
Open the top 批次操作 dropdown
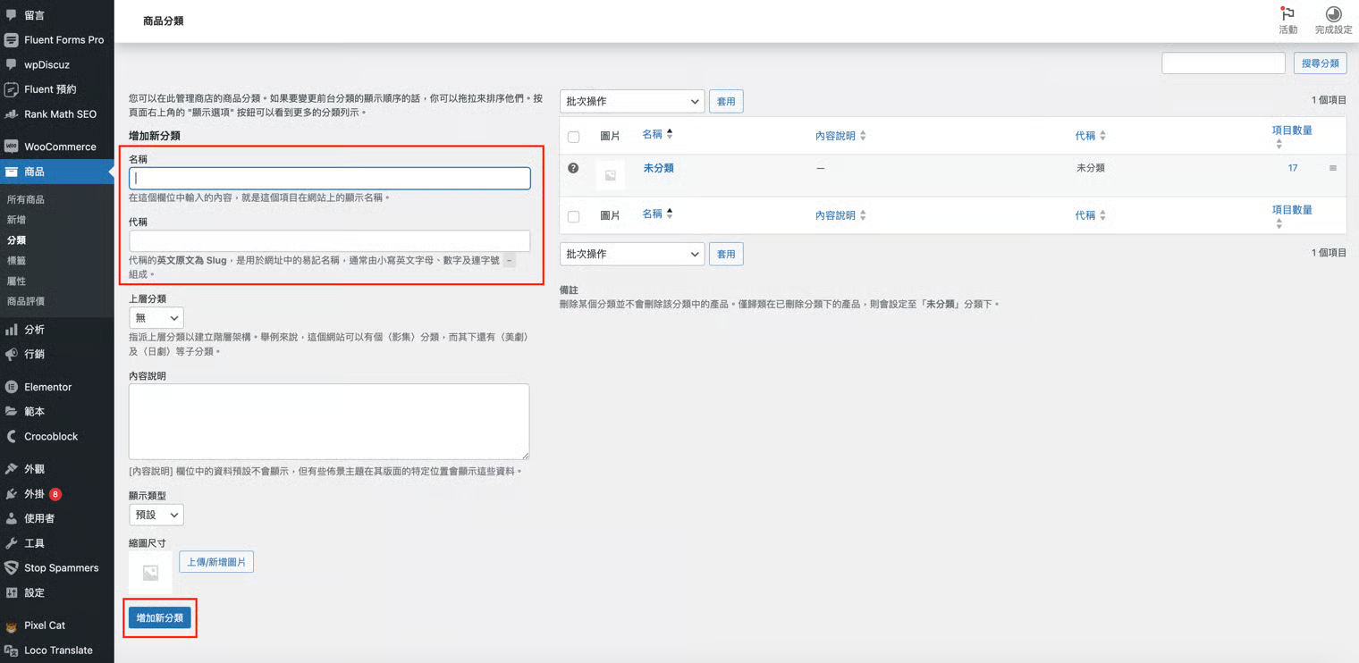(x=632, y=102)
